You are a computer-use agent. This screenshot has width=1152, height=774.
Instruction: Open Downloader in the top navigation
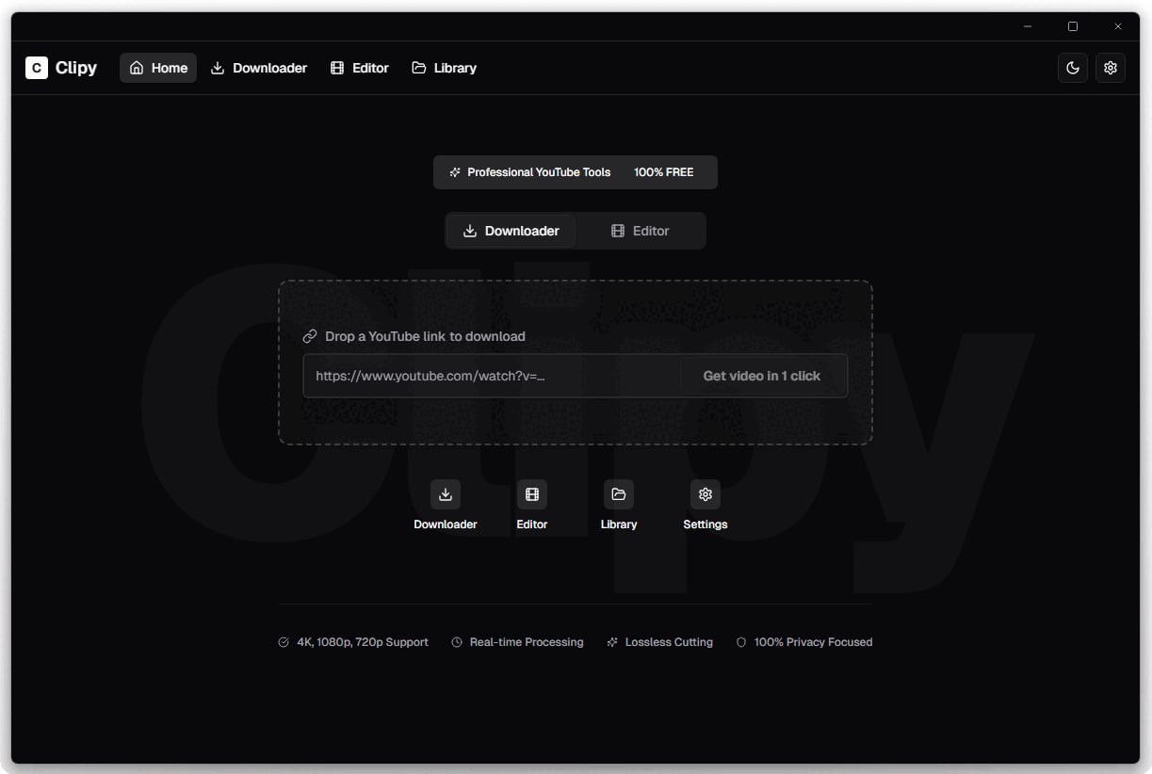[259, 68]
